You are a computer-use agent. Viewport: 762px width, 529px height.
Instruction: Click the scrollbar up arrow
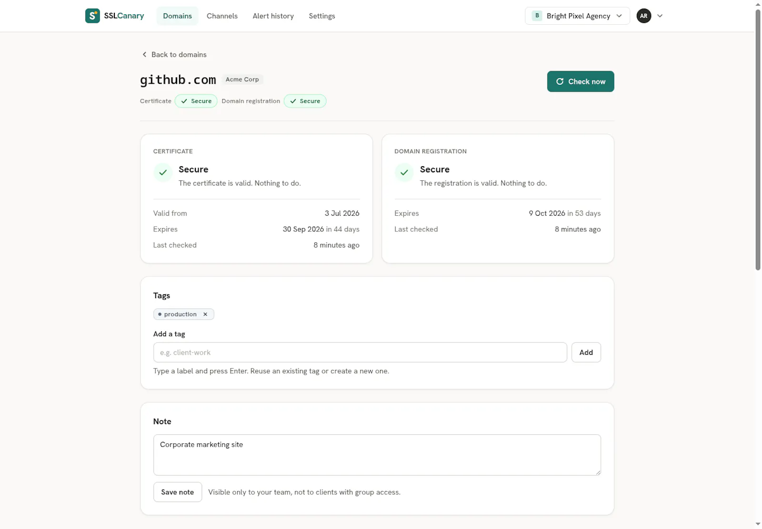click(758, 4)
